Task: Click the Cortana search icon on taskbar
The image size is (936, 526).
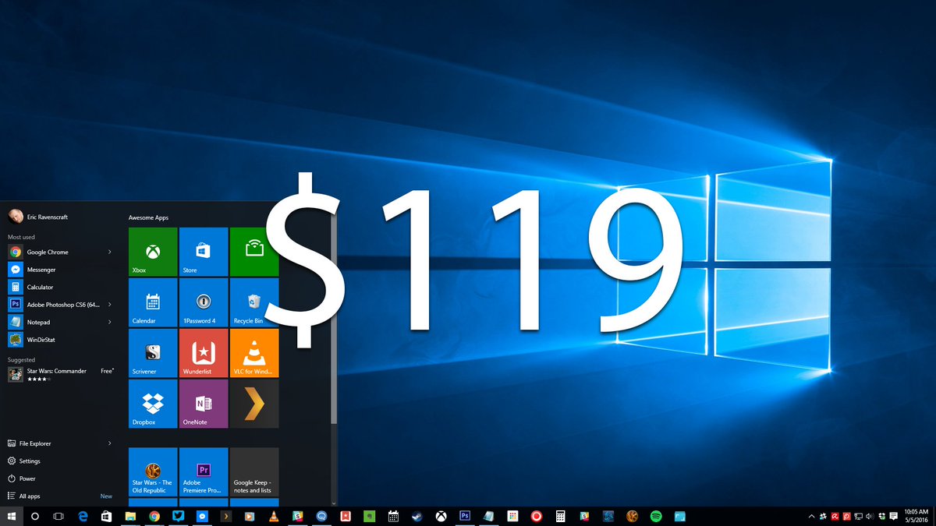Action: click(34, 516)
